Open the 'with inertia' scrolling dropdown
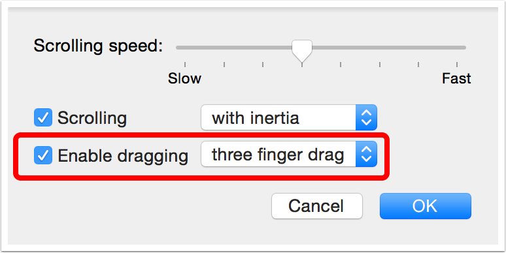The image size is (506, 253). [289, 117]
